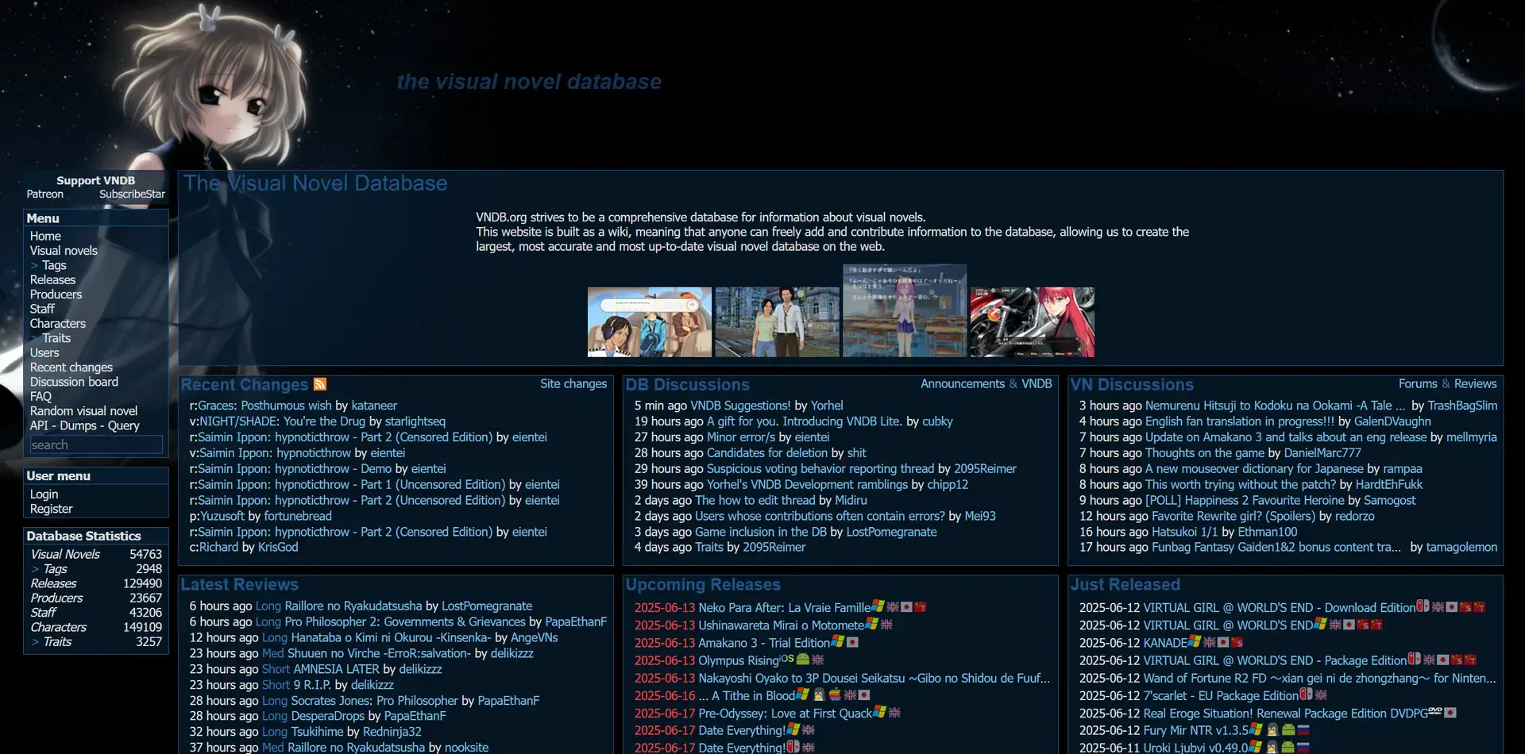Click Nintendo Switch icon beside Date Everything!

(793, 746)
